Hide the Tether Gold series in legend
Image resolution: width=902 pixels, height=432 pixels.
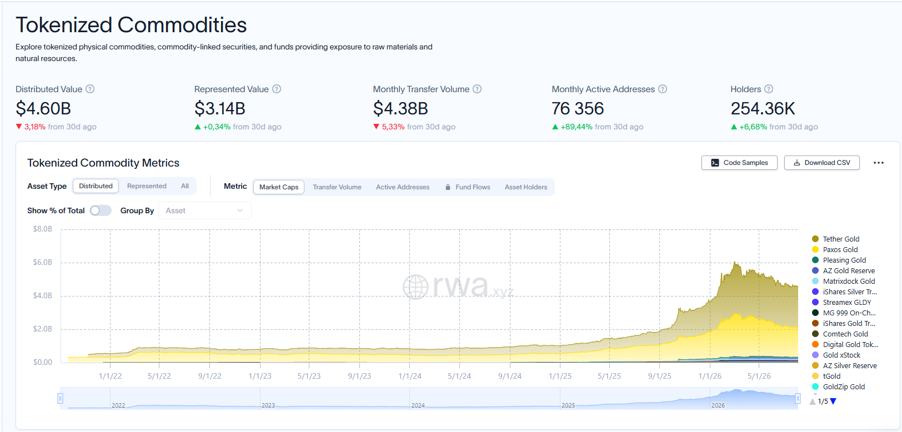(x=835, y=239)
